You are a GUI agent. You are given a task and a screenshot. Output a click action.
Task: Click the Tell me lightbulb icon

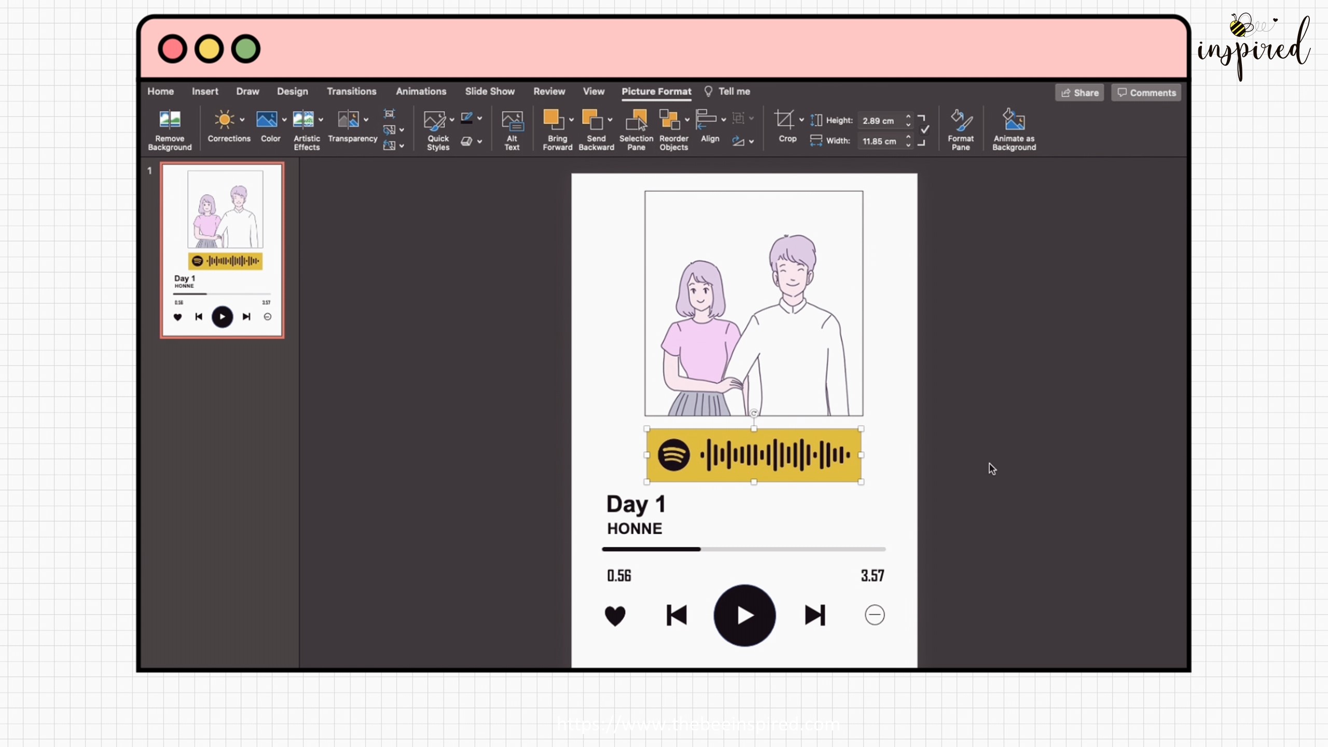click(x=708, y=91)
